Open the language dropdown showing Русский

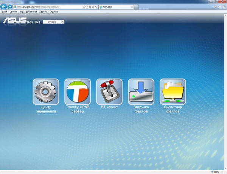point(54,22)
